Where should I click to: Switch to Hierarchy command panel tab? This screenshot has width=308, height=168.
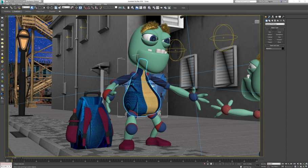272,17
